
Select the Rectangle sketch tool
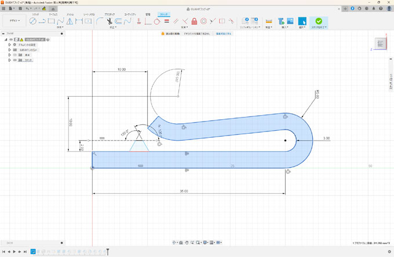pos(51,21)
